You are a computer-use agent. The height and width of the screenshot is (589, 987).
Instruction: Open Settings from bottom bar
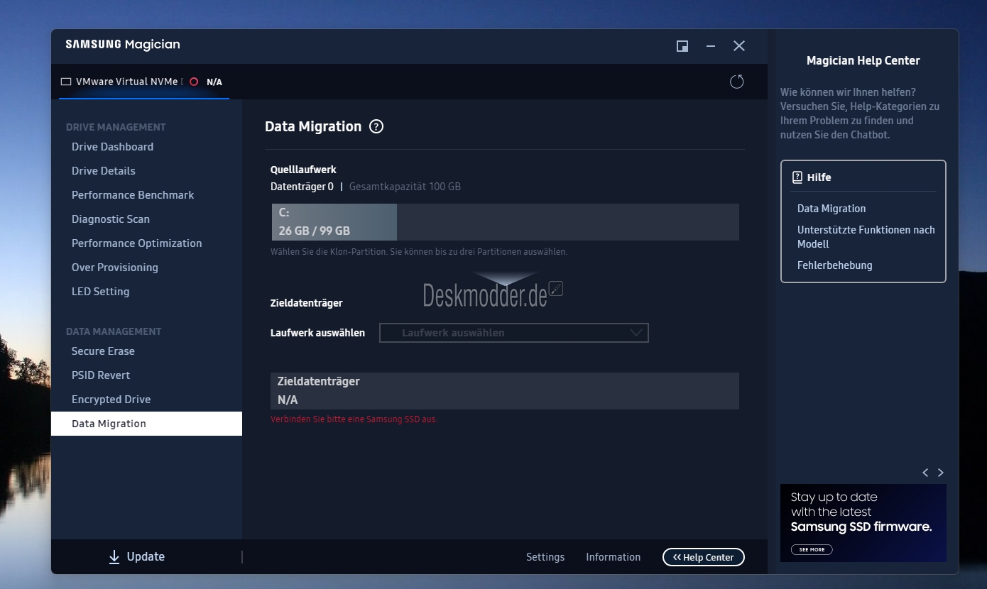point(545,557)
